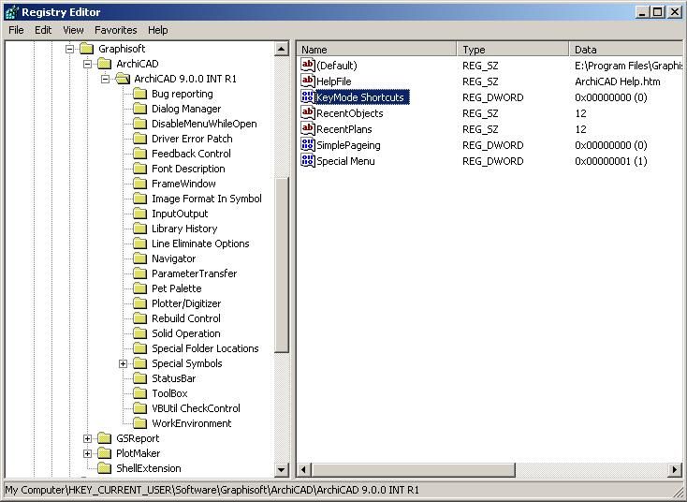The height and width of the screenshot is (502, 687).
Task: Click the WorkEnvironment folder icon
Action: click(x=139, y=423)
